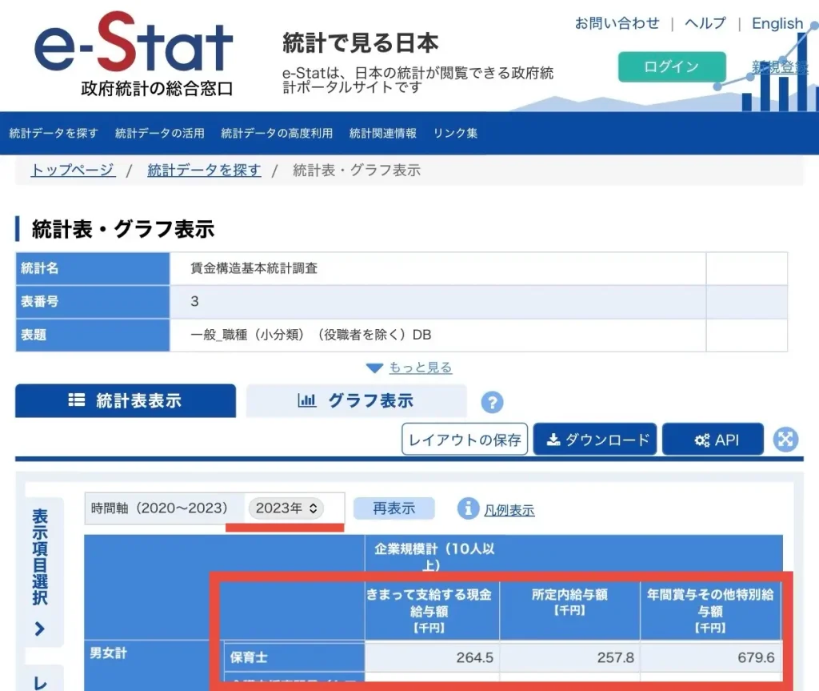Select 統計関連情報 in the navigation bar

(382, 134)
